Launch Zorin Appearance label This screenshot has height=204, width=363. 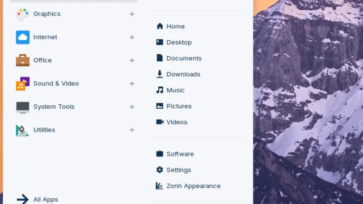[193, 186]
